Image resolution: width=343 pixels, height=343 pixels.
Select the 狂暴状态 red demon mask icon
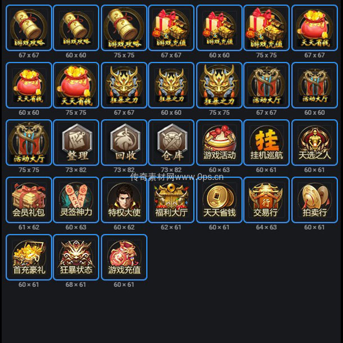(x=76, y=258)
